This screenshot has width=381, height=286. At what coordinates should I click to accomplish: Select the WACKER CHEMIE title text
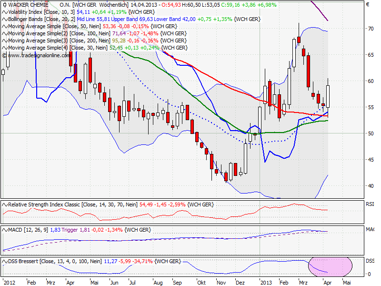tap(28, 5)
